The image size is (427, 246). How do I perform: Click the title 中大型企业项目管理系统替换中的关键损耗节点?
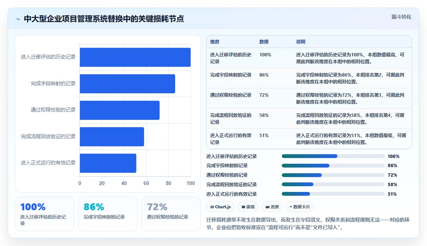pos(104,19)
